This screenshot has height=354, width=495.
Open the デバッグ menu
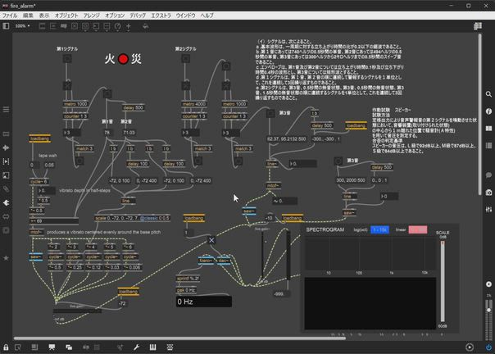(138, 16)
